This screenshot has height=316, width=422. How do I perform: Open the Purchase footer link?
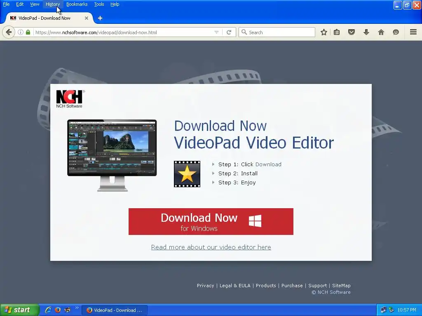[x=292, y=286]
